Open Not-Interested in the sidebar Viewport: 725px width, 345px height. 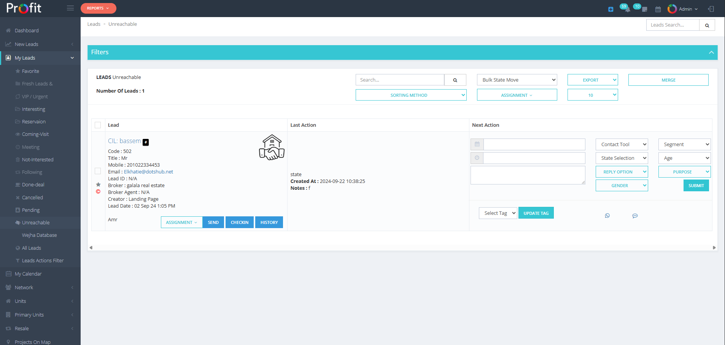click(38, 160)
